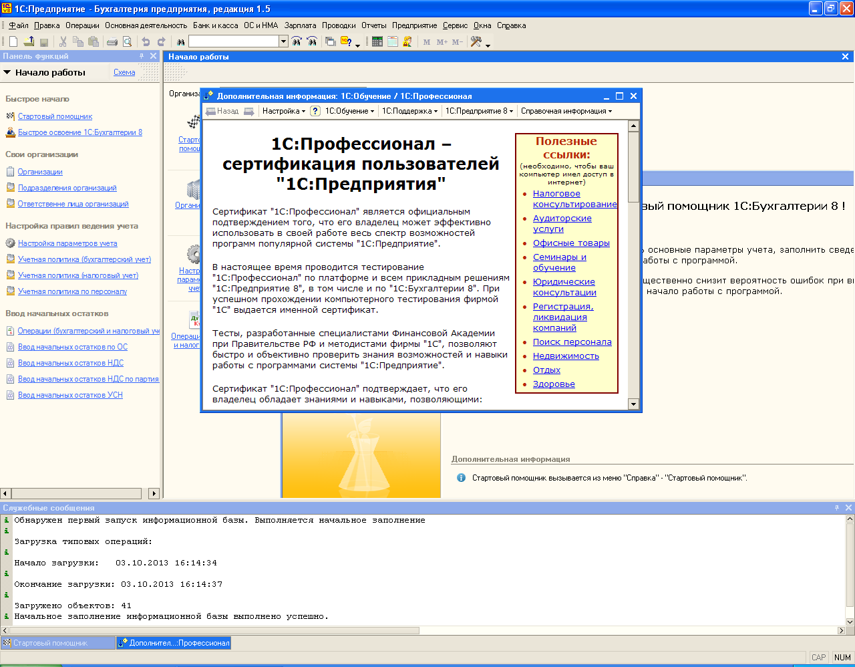
Task: Open the Отчеты menu
Action: point(374,25)
